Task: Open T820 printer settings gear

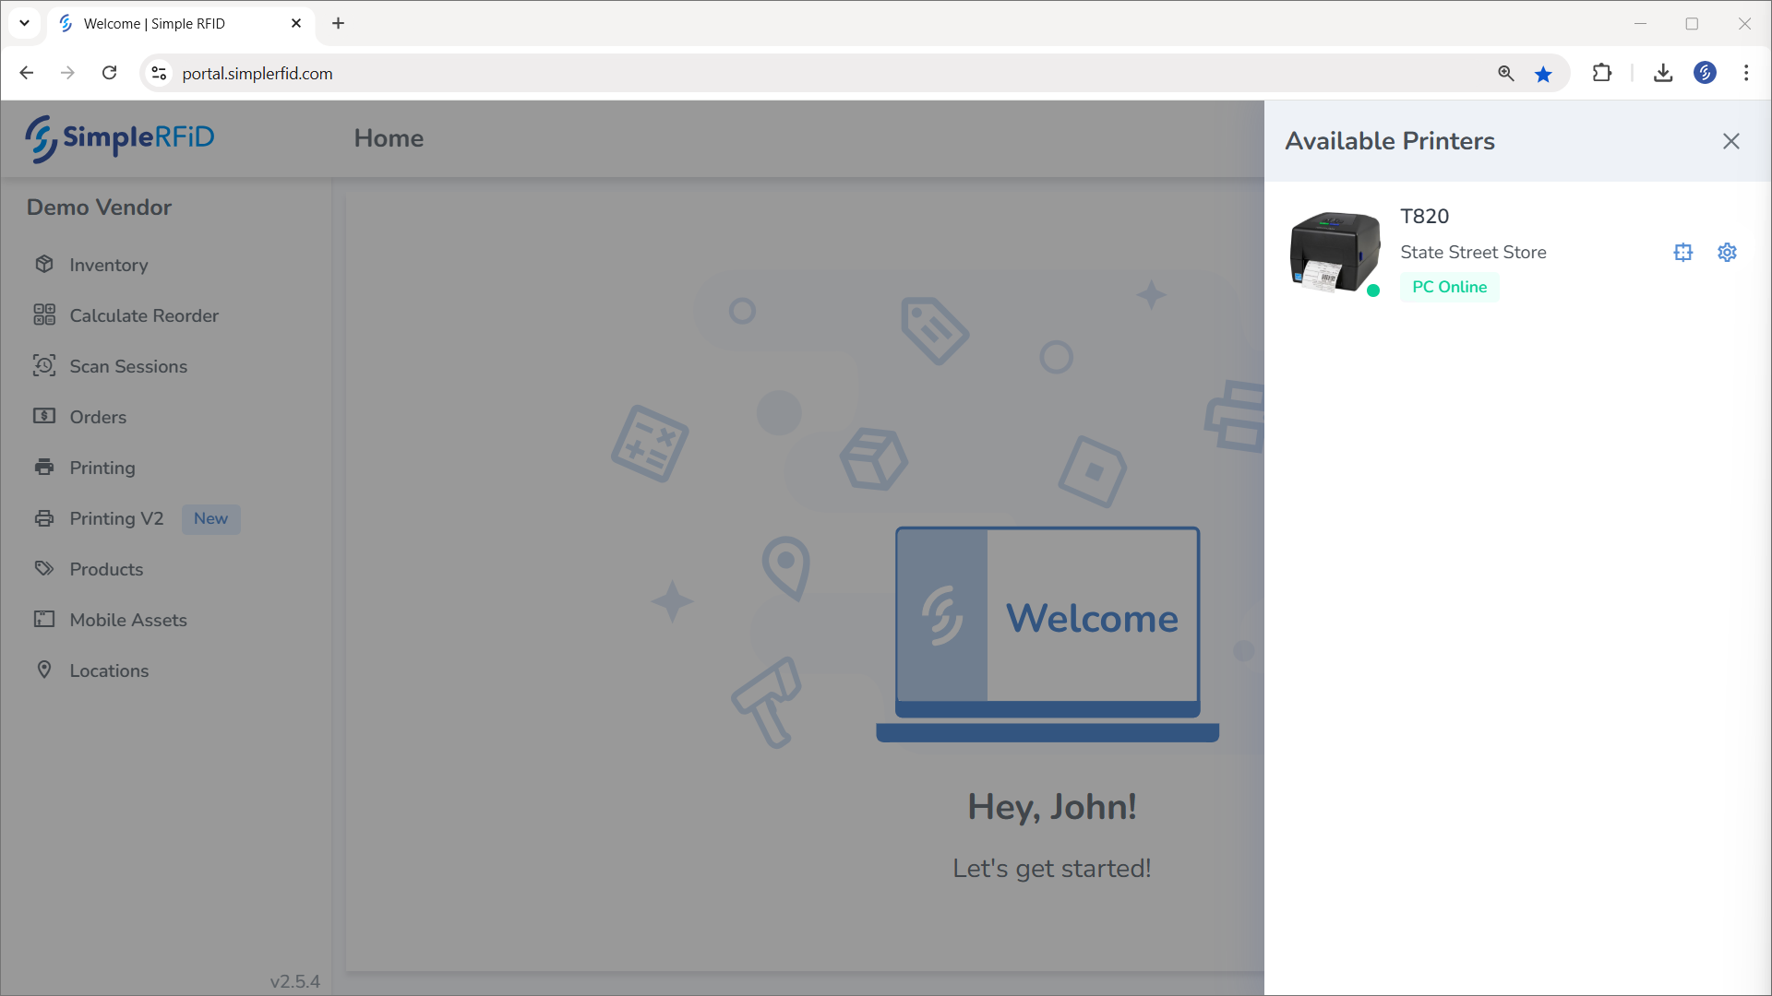Action: click(1727, 252)
